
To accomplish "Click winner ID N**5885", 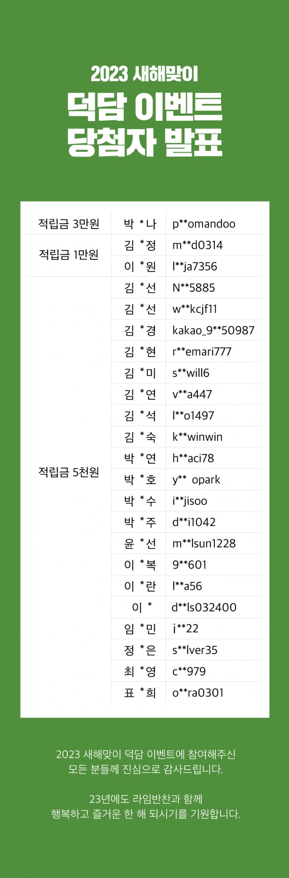I will (194, 288).
